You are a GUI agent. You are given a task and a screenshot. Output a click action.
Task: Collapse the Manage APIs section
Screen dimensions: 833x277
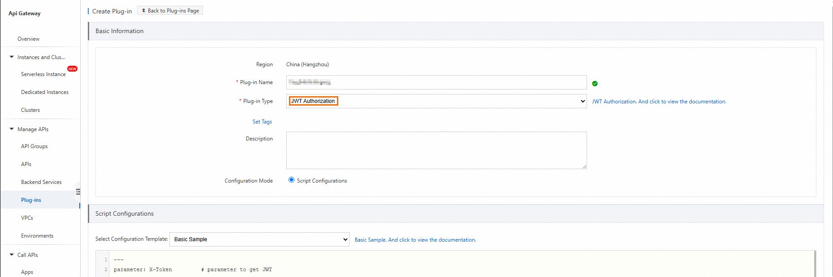point(12,129)
